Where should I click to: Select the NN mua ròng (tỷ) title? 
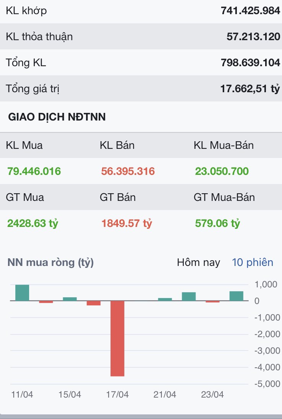pos(51,262)
